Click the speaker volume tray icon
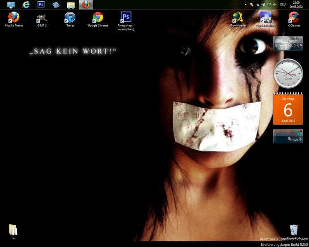The height and width of the screenshot is (247, 309). tap(274, 5)
